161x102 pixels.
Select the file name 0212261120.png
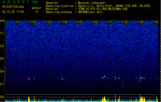[x=13, y=7]
